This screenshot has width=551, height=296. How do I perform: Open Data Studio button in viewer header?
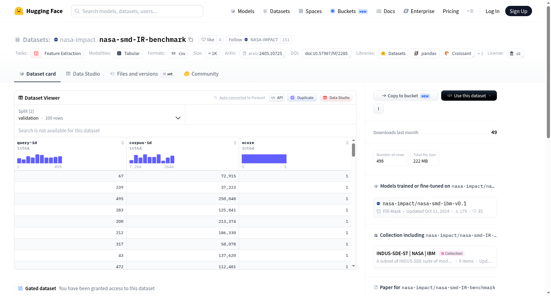click(336, 98)
